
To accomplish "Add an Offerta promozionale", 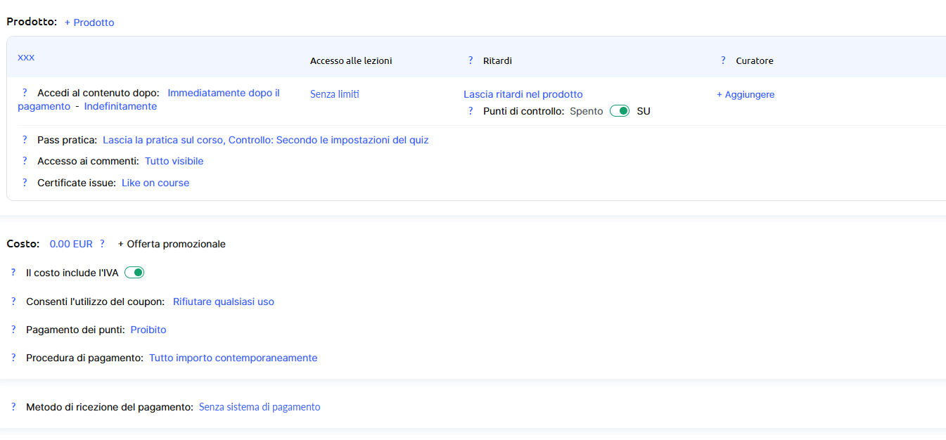I will tap(172, 244).
